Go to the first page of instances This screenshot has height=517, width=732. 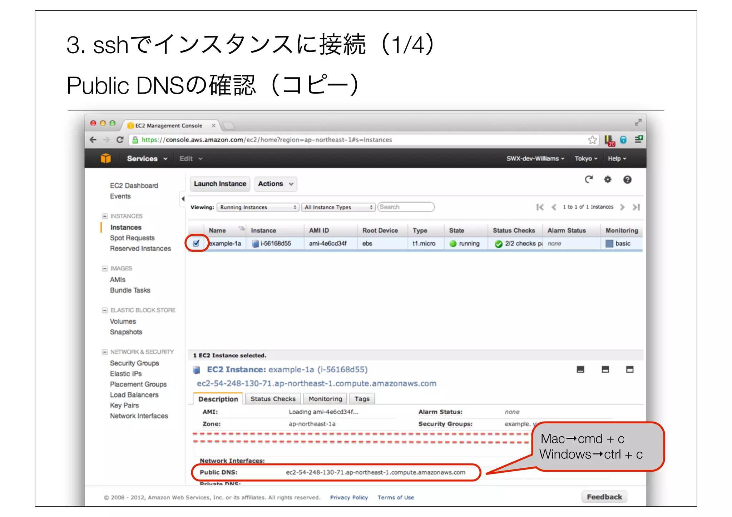[x=540, y=207]
